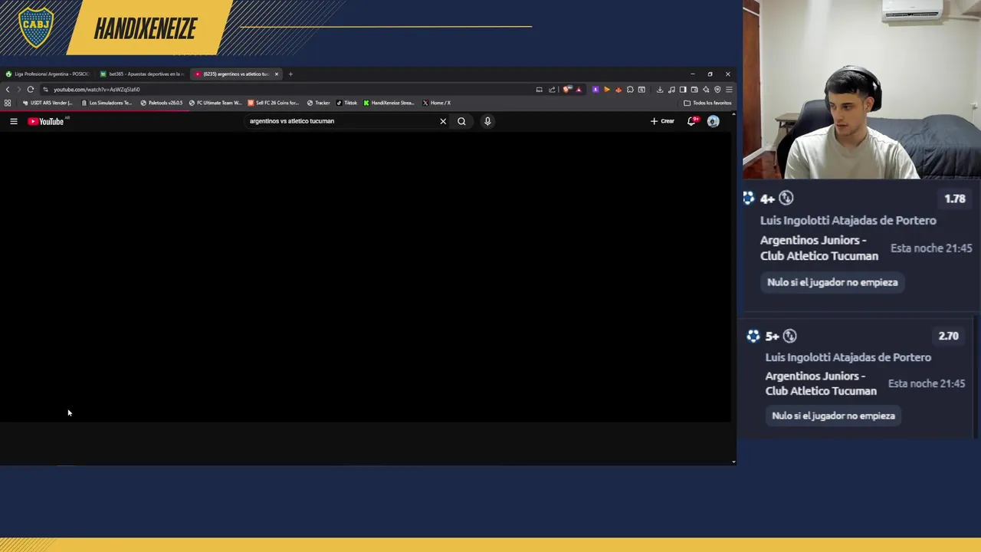Clear the YouTube search box text
This screenshot has width=981, height=552.
[x=443, y=121]
